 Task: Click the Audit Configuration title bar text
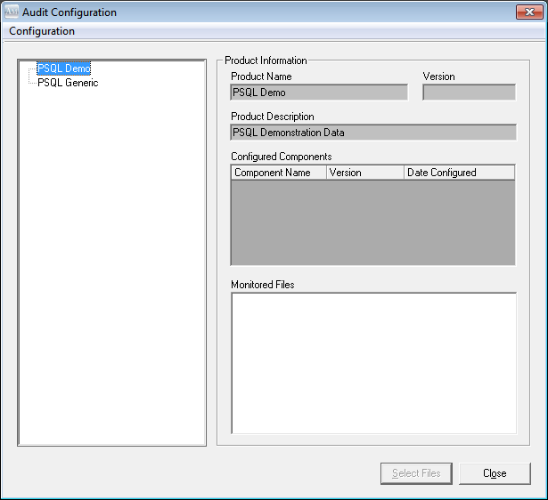(70, 12)
